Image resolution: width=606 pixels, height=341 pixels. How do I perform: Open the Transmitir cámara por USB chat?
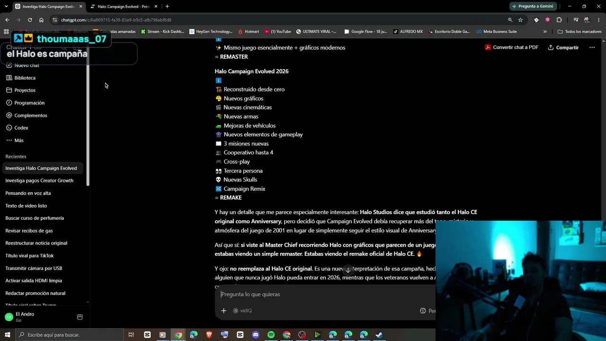[43, 268]
